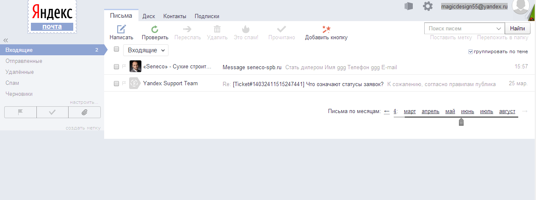The width and height of the screenshot is (536, 200).
Task: Jump to апрель in months timeline
Action: [x=431, y=111]
